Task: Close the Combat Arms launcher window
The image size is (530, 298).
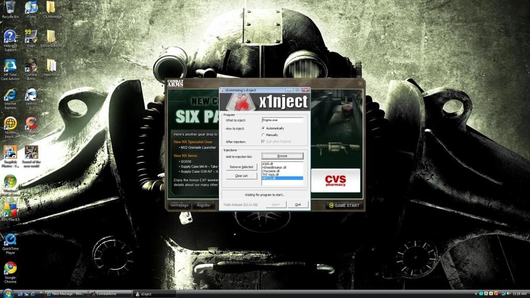Action: 360,83
